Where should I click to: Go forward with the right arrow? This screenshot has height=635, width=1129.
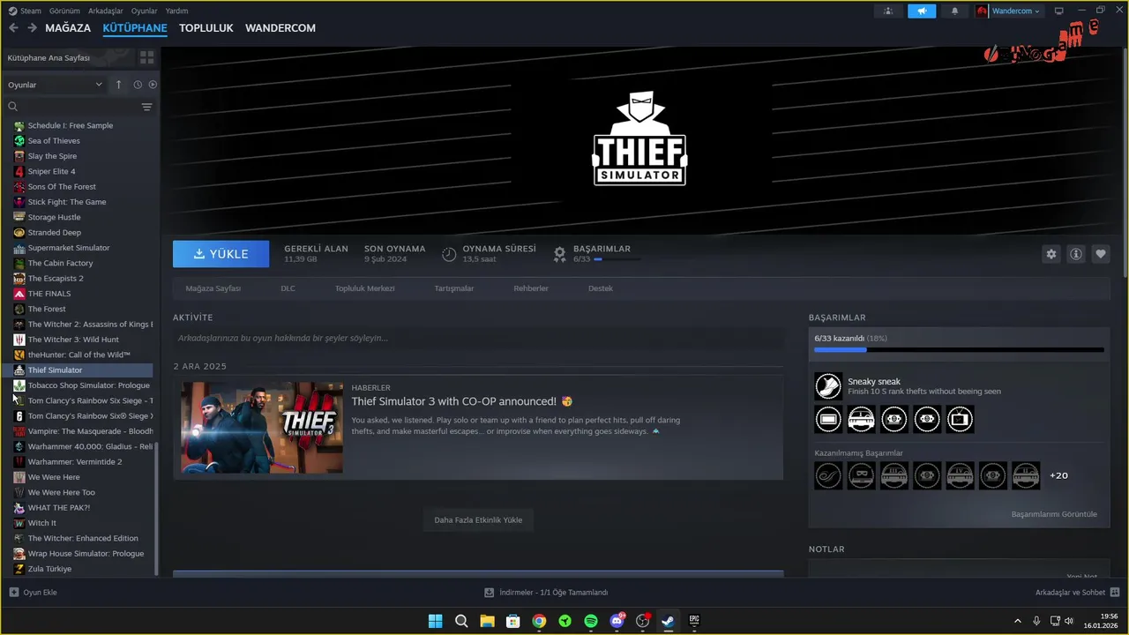tap(32, 28)
